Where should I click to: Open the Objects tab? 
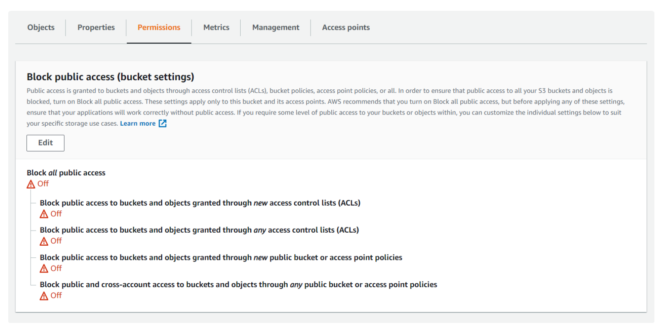pos(41,28)
